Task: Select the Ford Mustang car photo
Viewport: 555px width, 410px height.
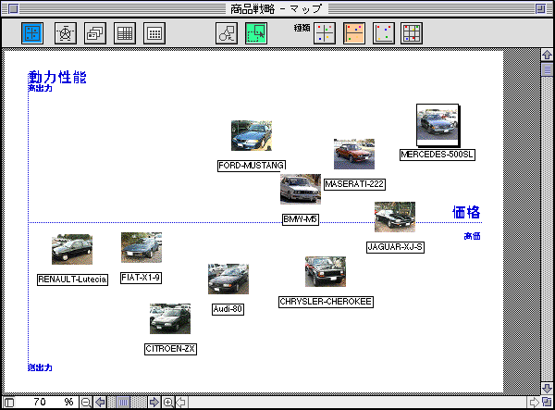Action: tap(252, 136)
